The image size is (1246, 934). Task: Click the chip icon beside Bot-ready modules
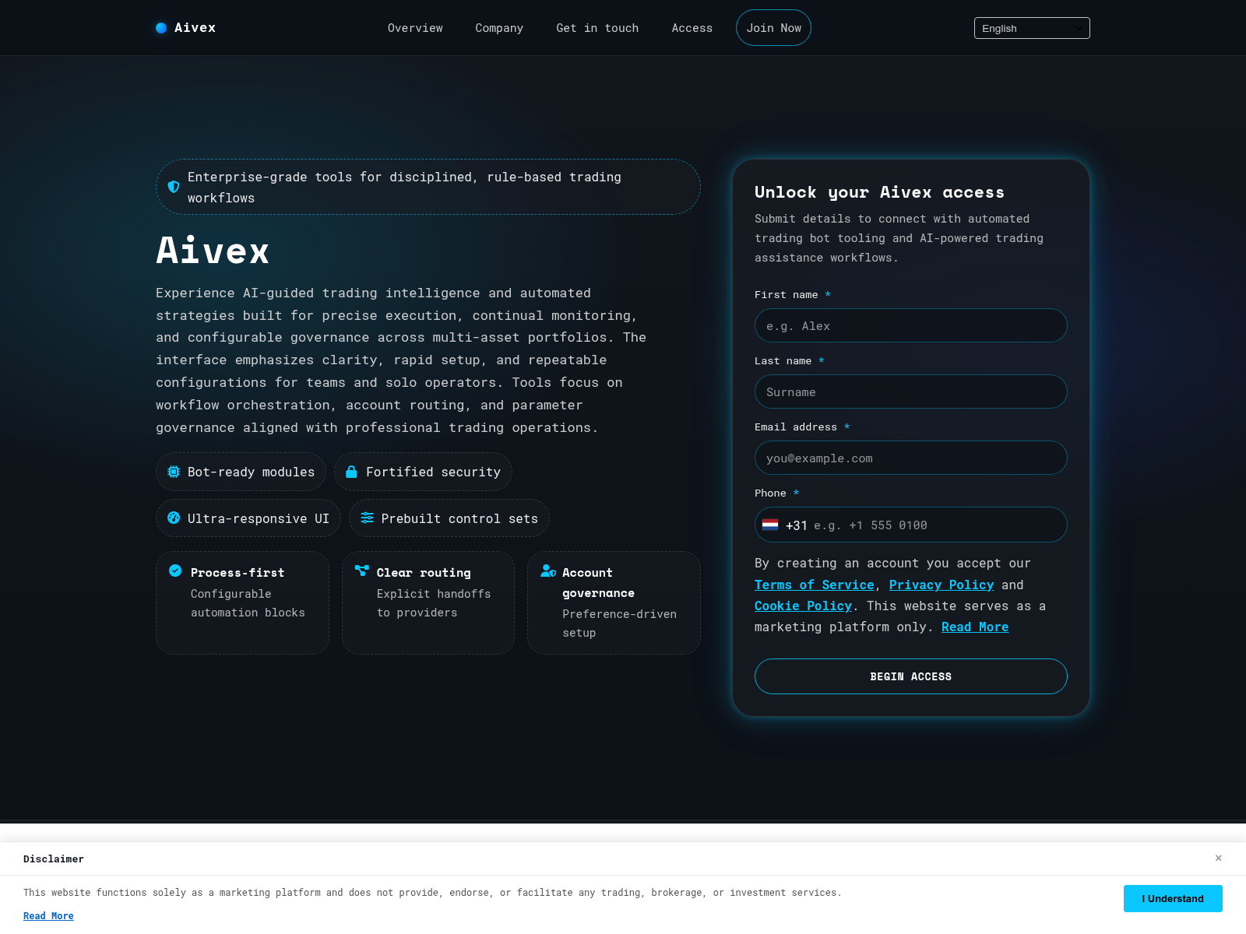click(x=174, y=472)
